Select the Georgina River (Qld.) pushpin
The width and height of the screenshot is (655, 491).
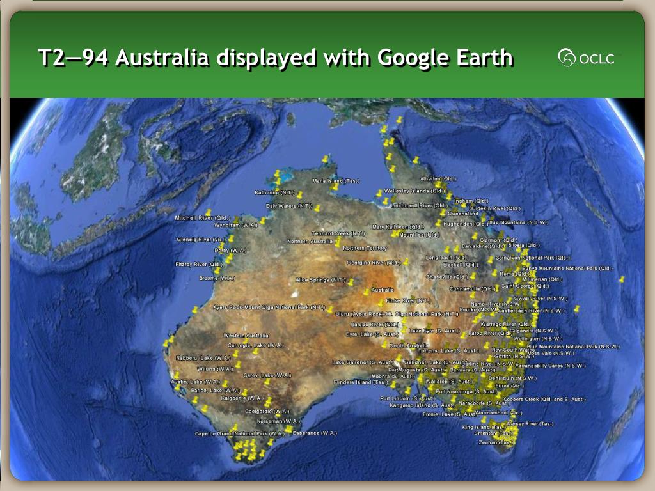[x=406, y=261]
